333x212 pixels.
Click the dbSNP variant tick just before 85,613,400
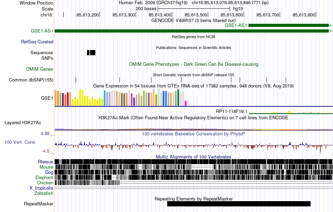[x=151, y=80]
